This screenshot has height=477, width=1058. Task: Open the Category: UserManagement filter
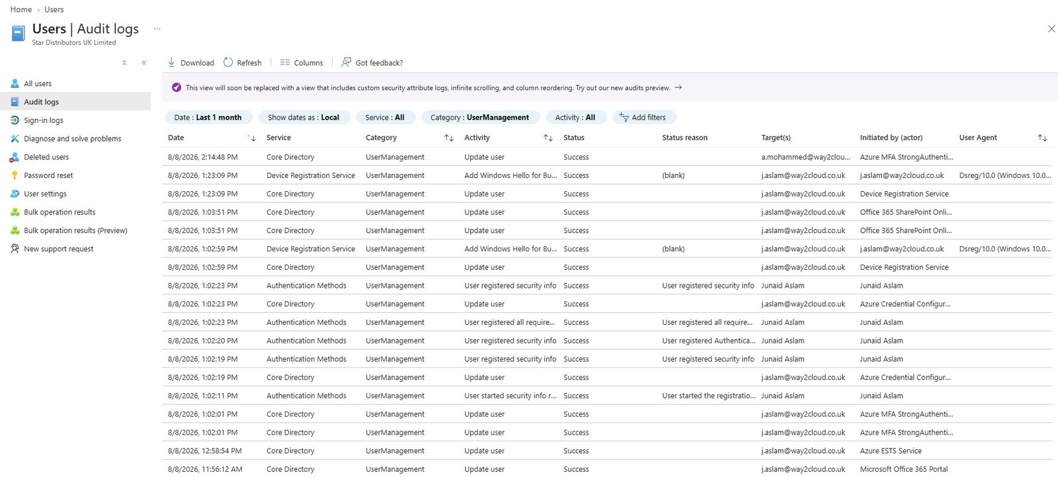[x=481, y=117]
